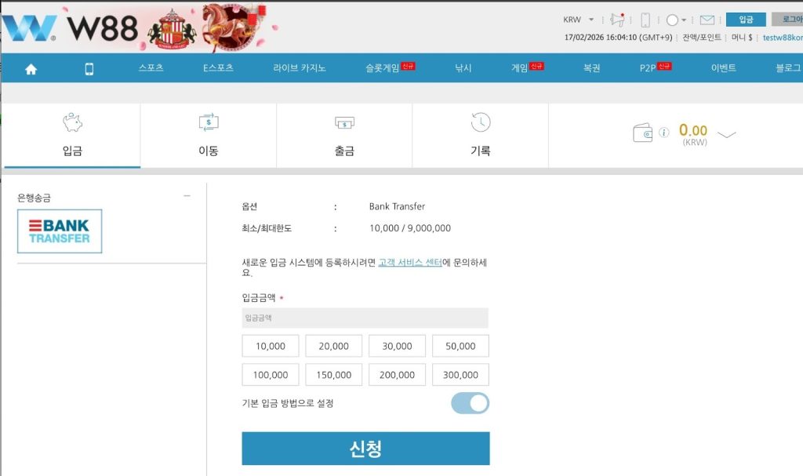Open 블로그 menu
The width and height of the screenshot is (803, 476).
click(x=789, y=67)
